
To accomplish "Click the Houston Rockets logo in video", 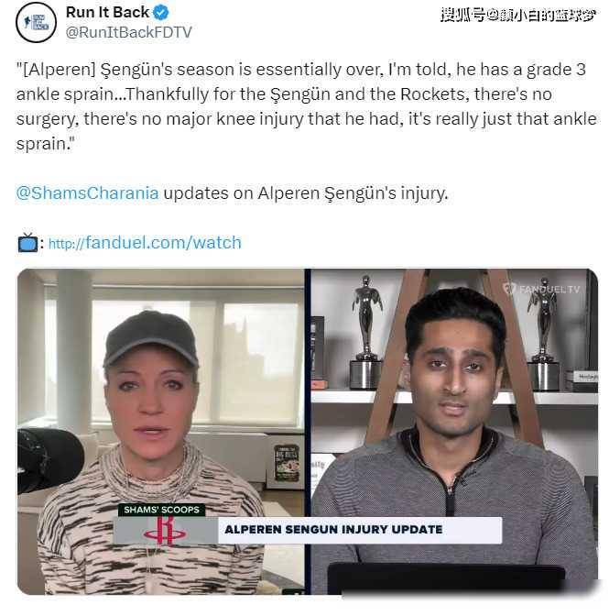I will 165,531.
